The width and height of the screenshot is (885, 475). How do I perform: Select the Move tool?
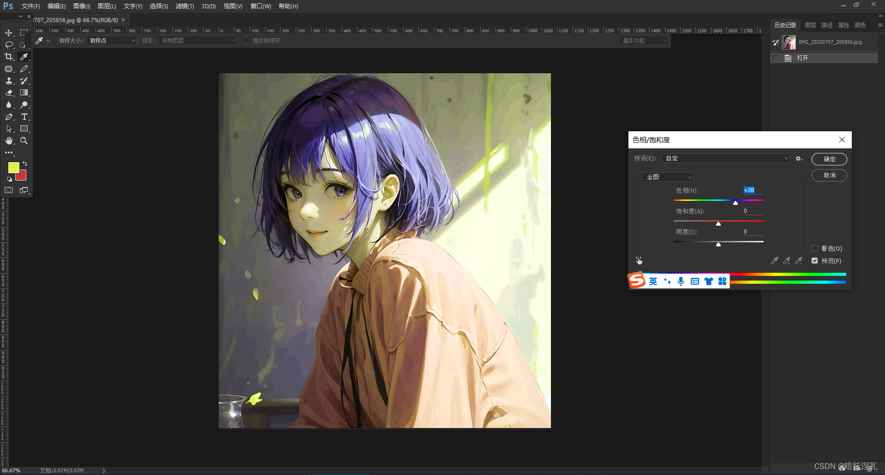click(9, 33)
